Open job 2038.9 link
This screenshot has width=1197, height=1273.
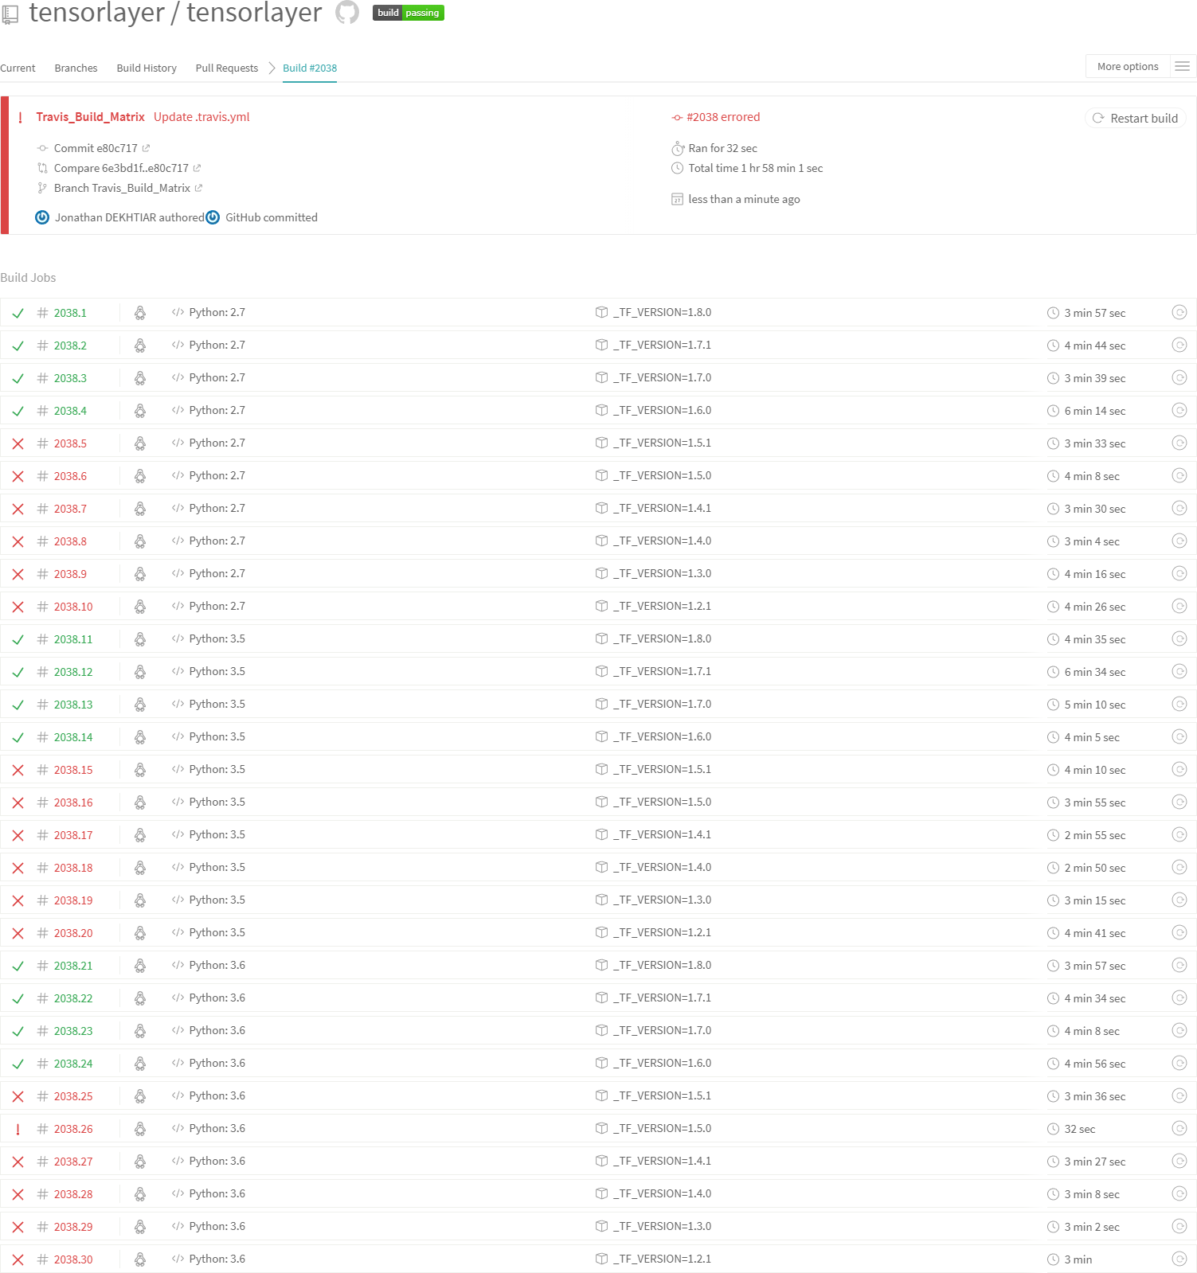70,574
